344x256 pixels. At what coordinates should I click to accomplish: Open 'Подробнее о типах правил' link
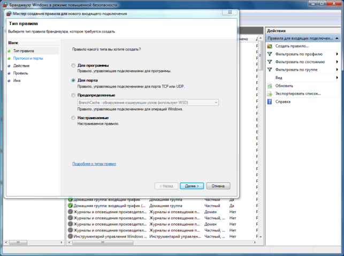94,164
